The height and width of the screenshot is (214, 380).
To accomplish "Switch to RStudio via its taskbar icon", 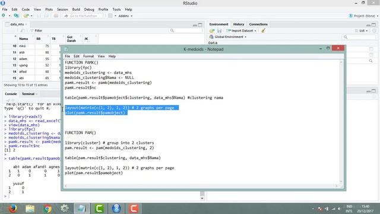I will tap(116, 209).
